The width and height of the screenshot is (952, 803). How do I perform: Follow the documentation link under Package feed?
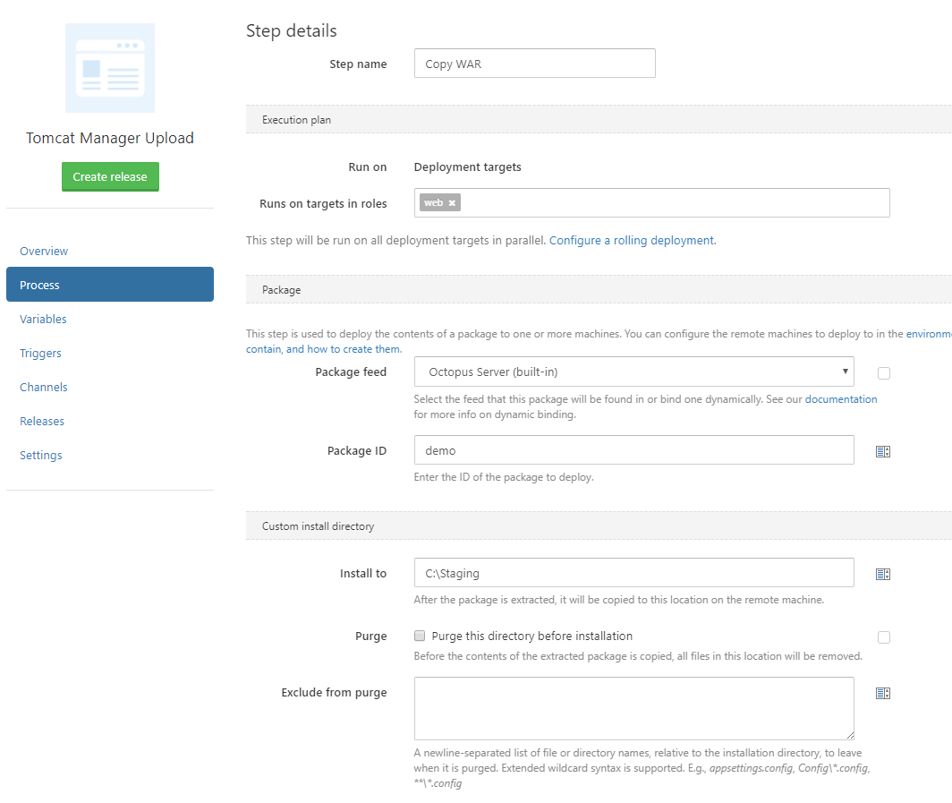pyautogui.click(x=841, y=399)
